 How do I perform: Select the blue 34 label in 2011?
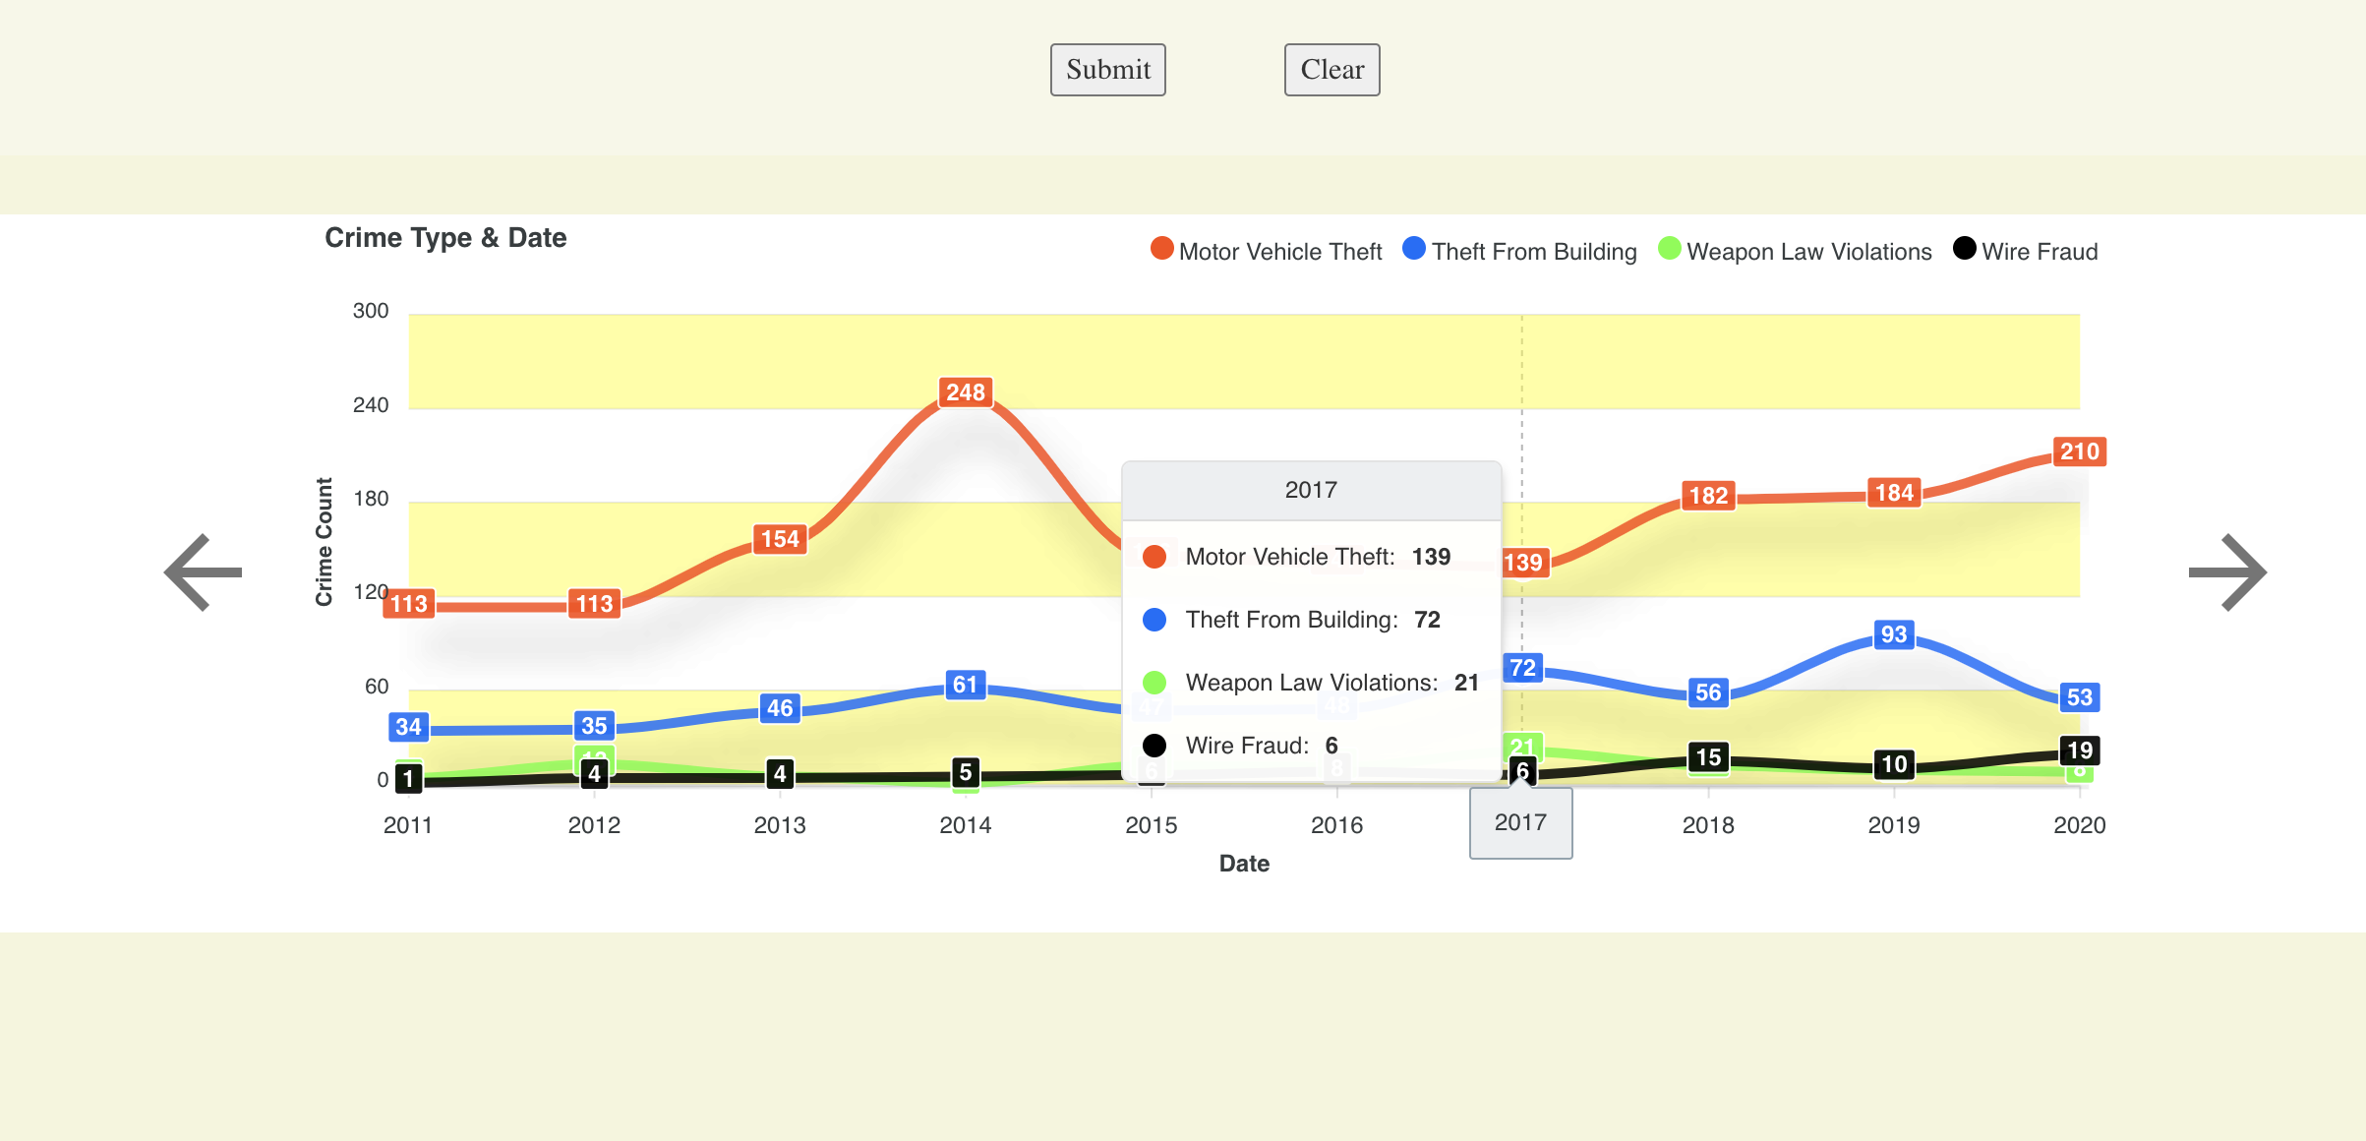pos(408,727)
